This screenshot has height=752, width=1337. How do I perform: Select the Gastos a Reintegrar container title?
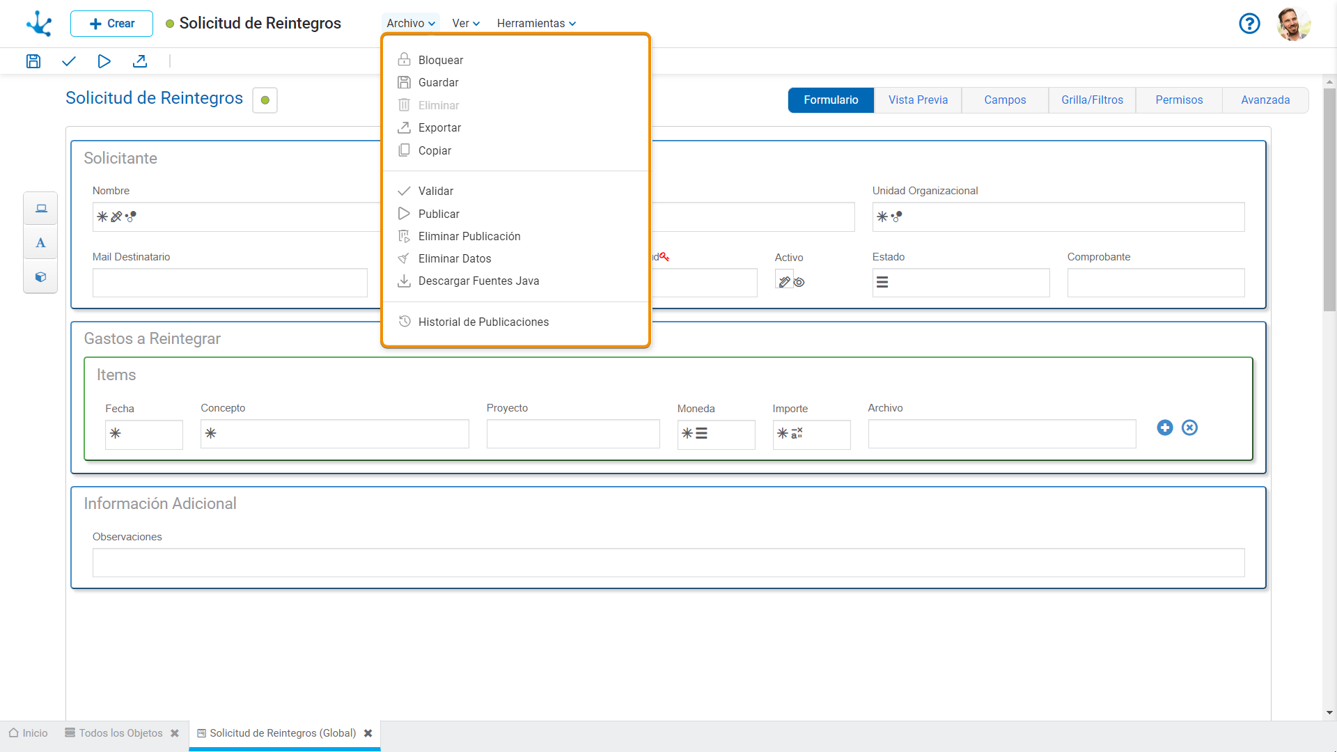point(153,338)
